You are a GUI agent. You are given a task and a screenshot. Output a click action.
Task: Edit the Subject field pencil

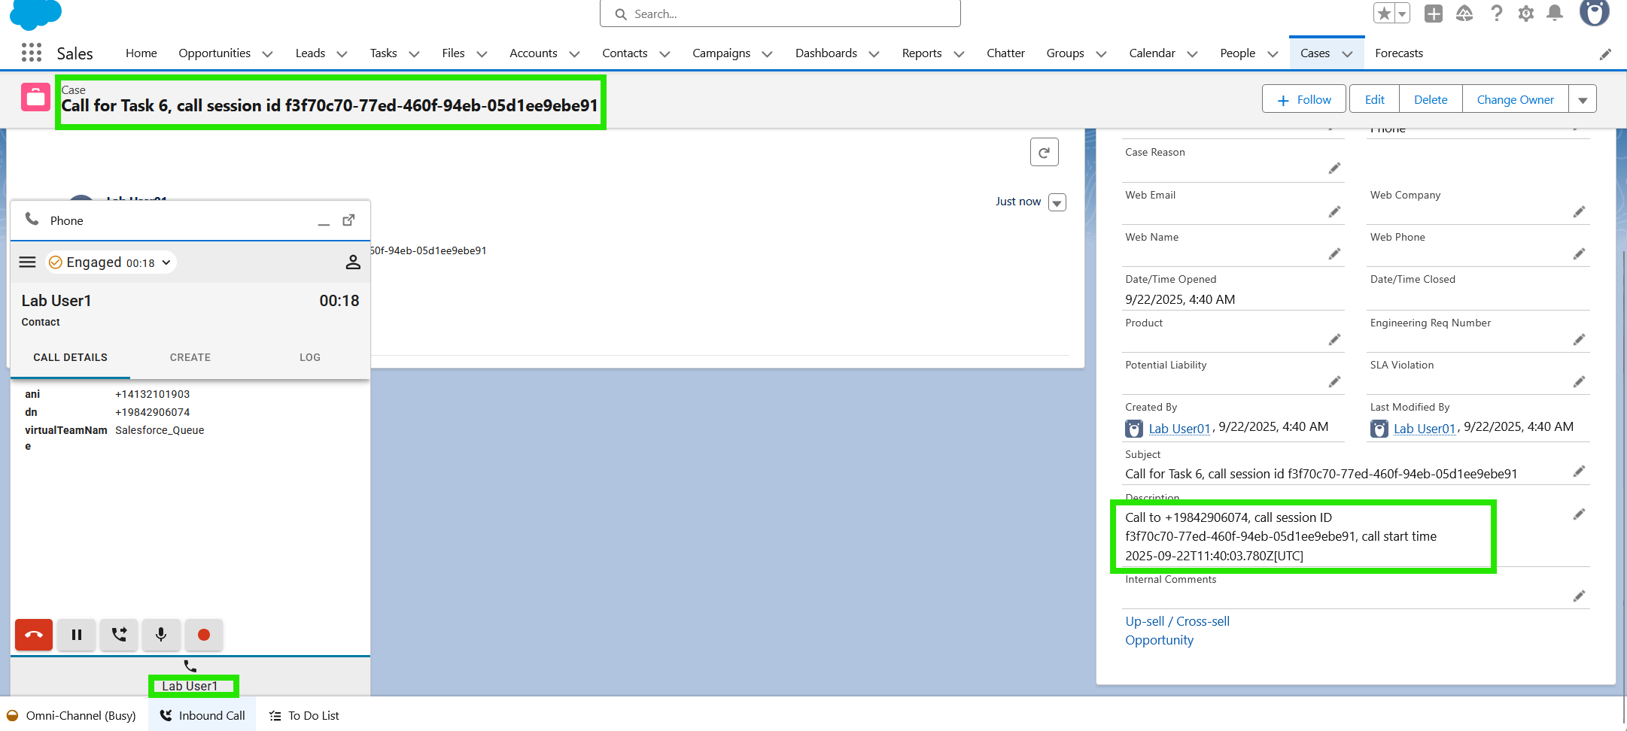(1579, 472)
